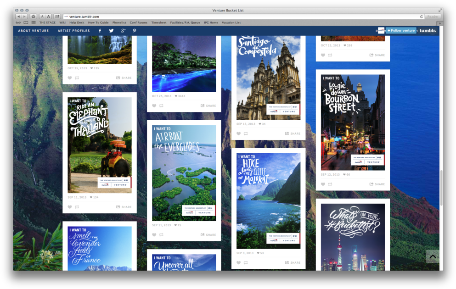Screen dimensions: 456x289
Task: Open Top Sites grid view
Action: point(33,22)
